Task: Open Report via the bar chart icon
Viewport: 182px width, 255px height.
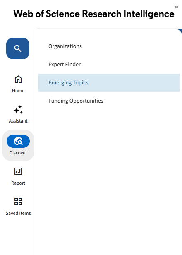Action: [x=18, y=171]
